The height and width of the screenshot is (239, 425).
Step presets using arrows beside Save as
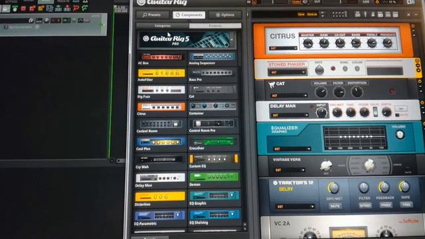tap(322, 15)
